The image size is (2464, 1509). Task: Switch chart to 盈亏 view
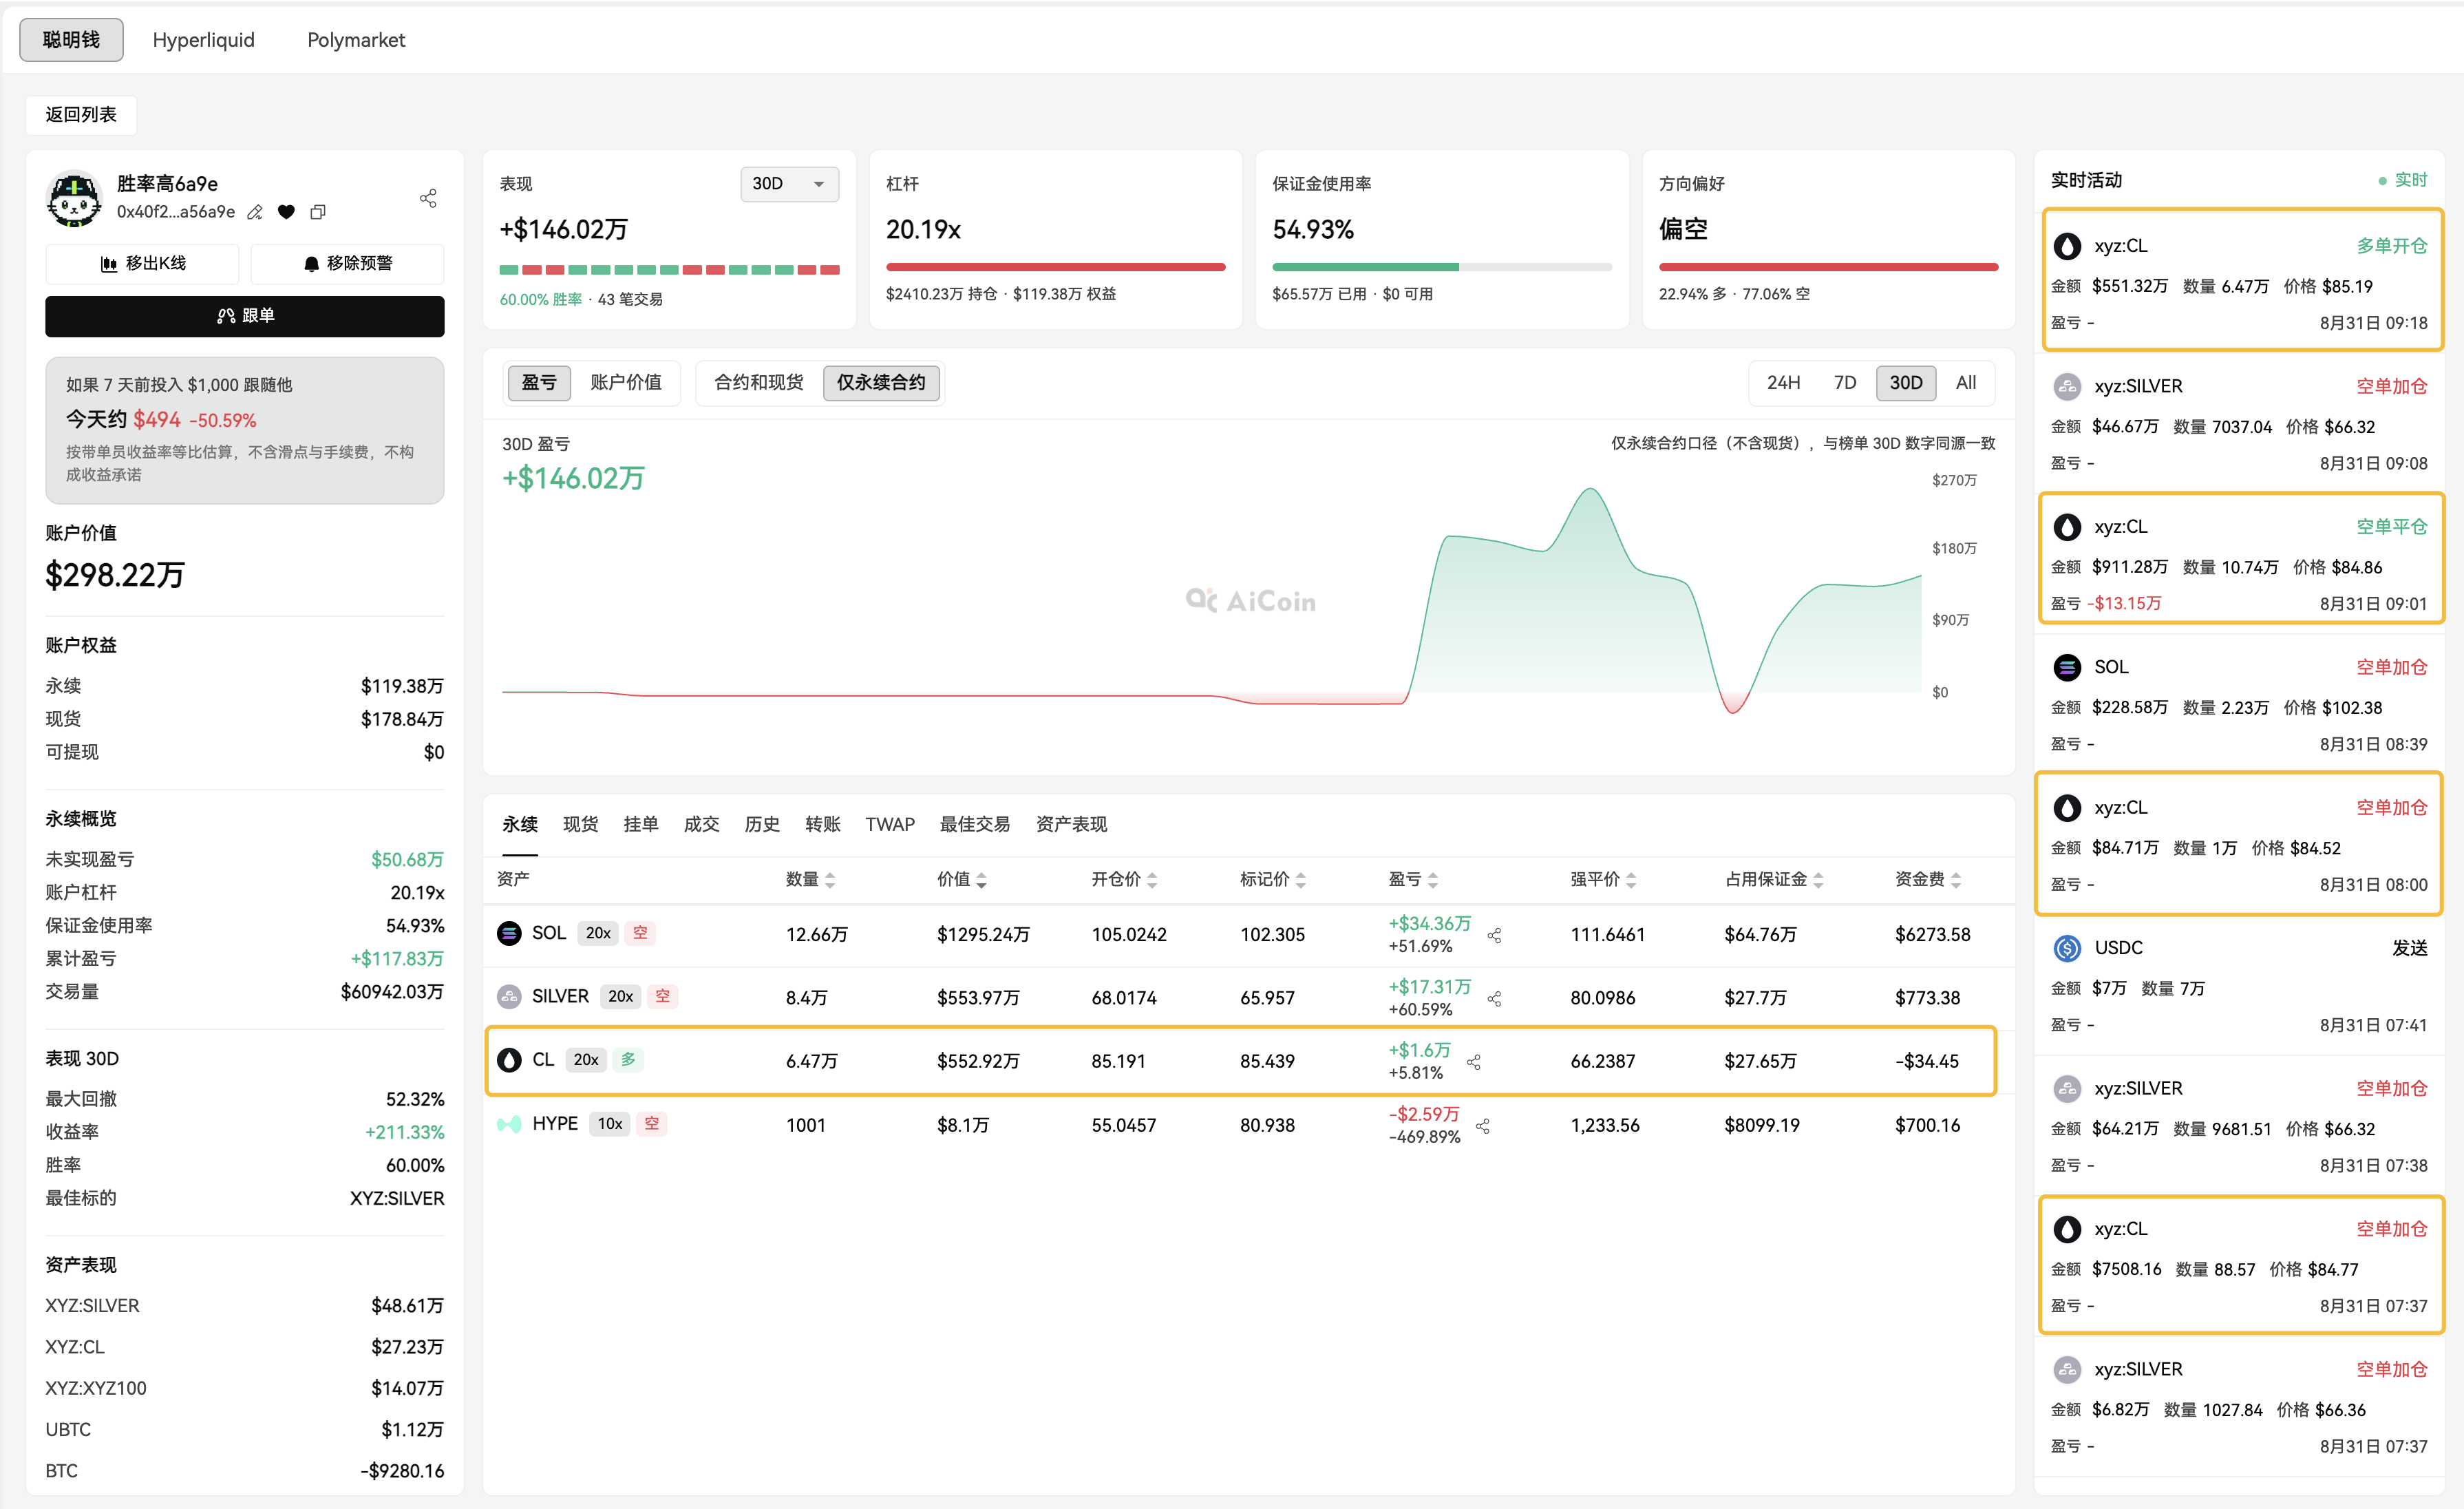tap(539, 383)
